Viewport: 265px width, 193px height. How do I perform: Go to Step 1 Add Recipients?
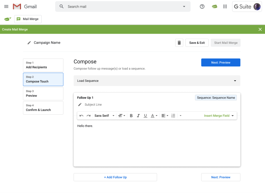coord(43,65)
